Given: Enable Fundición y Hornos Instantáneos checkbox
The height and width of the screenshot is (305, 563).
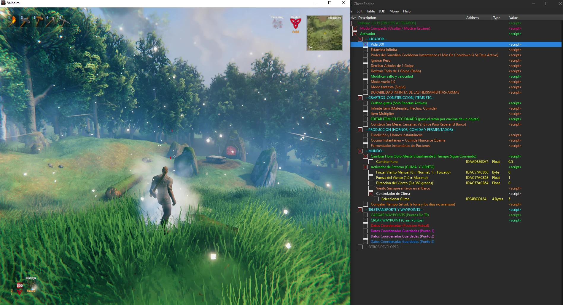Looking at the screenshot, I should pos(365,135).
